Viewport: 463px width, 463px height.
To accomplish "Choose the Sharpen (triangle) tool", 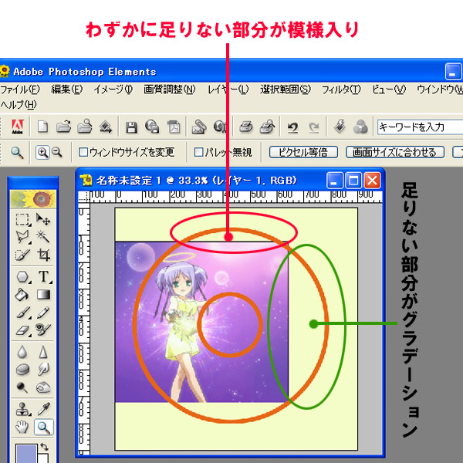I will pos(43,352).
